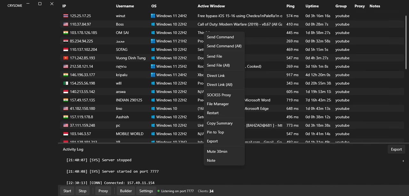
Task: Open SOCKS5 Proxy from the context menu
Action: [224, 95]
